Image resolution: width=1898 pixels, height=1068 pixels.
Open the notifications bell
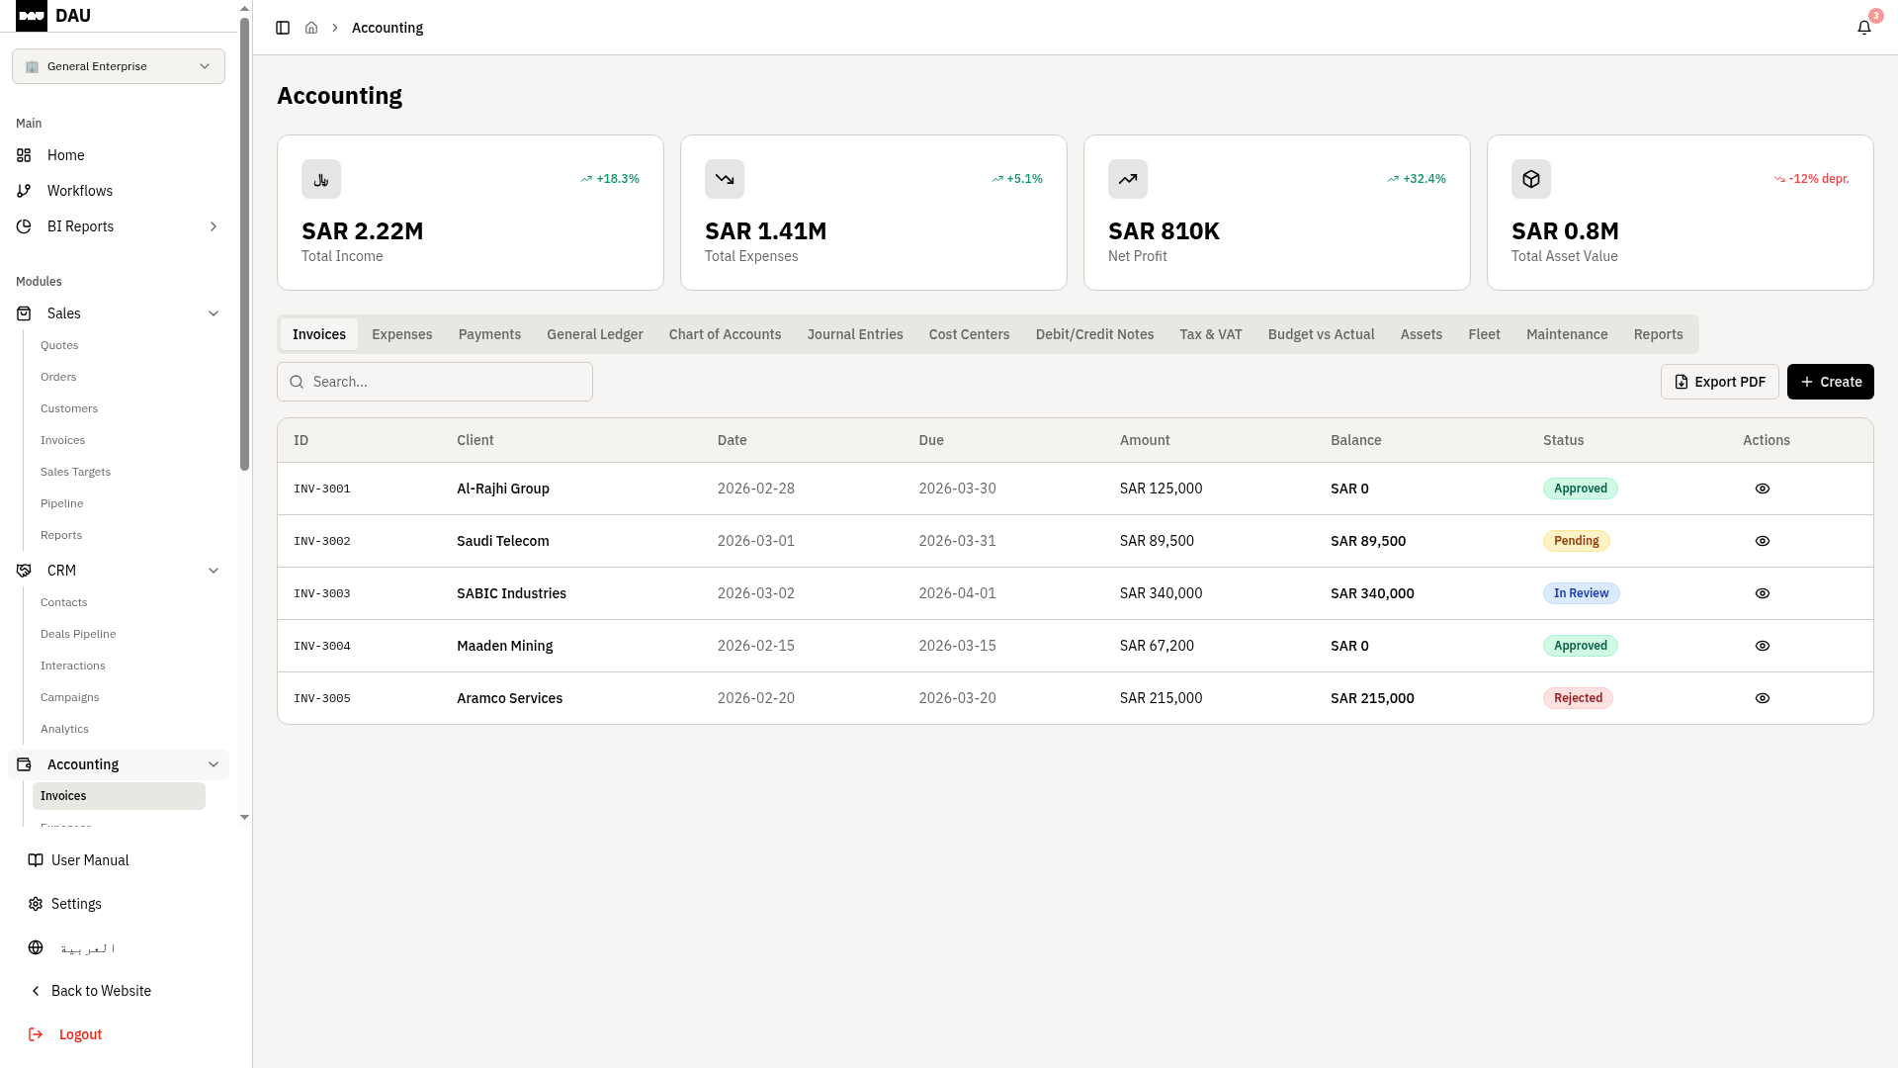[1863, 28]
